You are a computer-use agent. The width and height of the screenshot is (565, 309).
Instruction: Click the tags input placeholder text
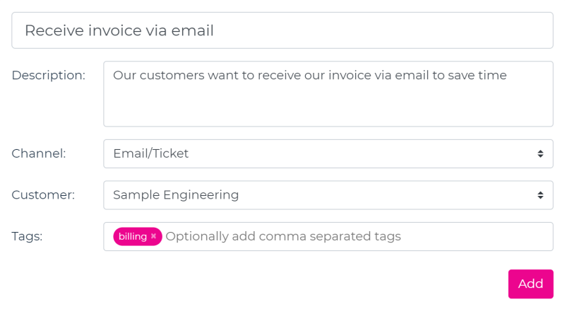(x=283, y=236)
